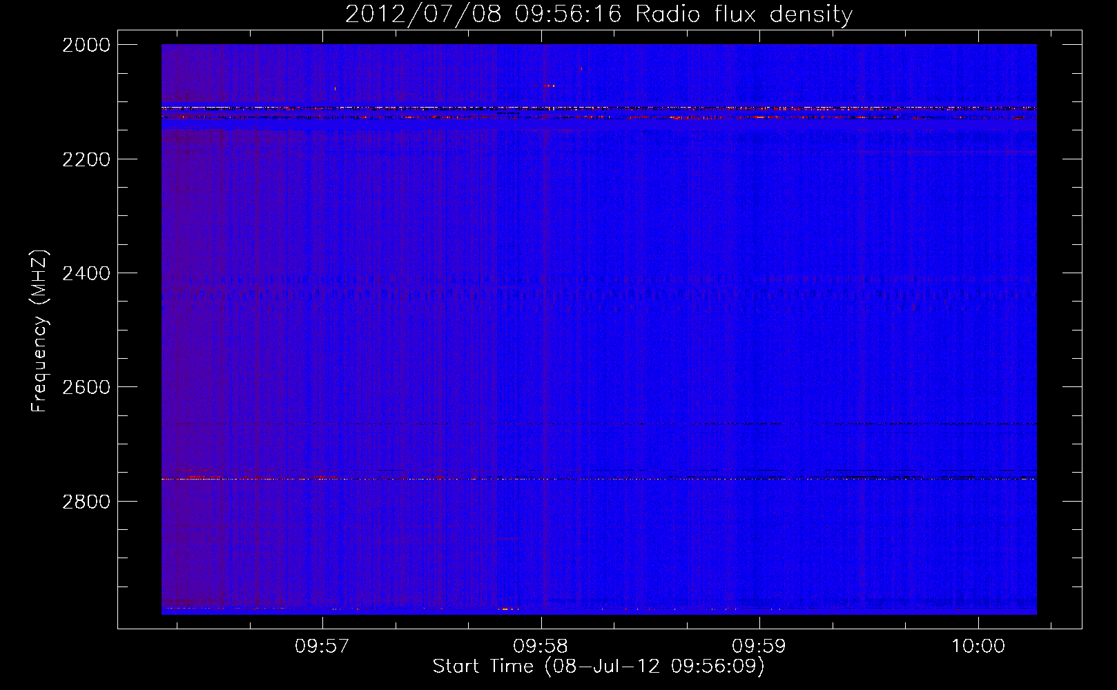The width and height of the screenshot is (1117, 690).
Task: Select the 2800 frequency axis label
Action: click(x=86, y=501)
